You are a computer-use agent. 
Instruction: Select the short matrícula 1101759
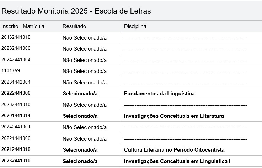11,70
